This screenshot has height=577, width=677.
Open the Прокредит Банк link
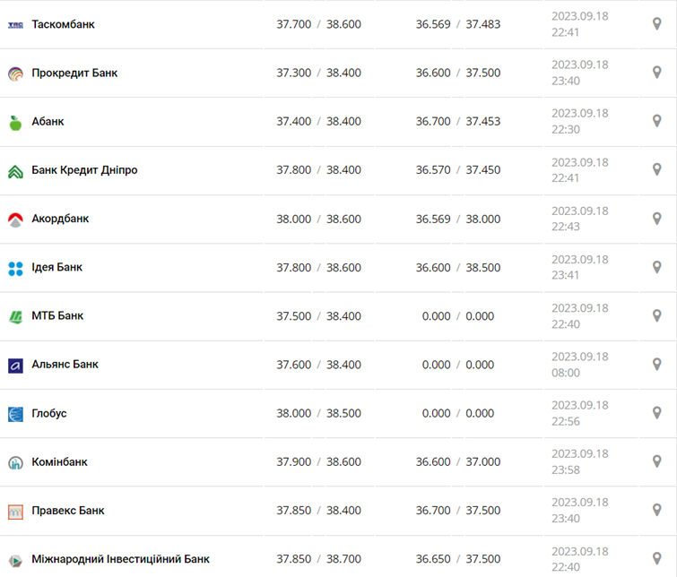(x=74, y=73)
